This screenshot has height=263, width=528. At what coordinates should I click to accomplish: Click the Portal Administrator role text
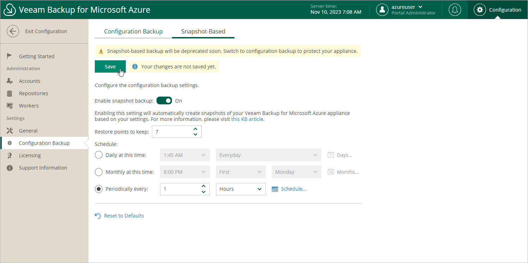tap(413, 13)
